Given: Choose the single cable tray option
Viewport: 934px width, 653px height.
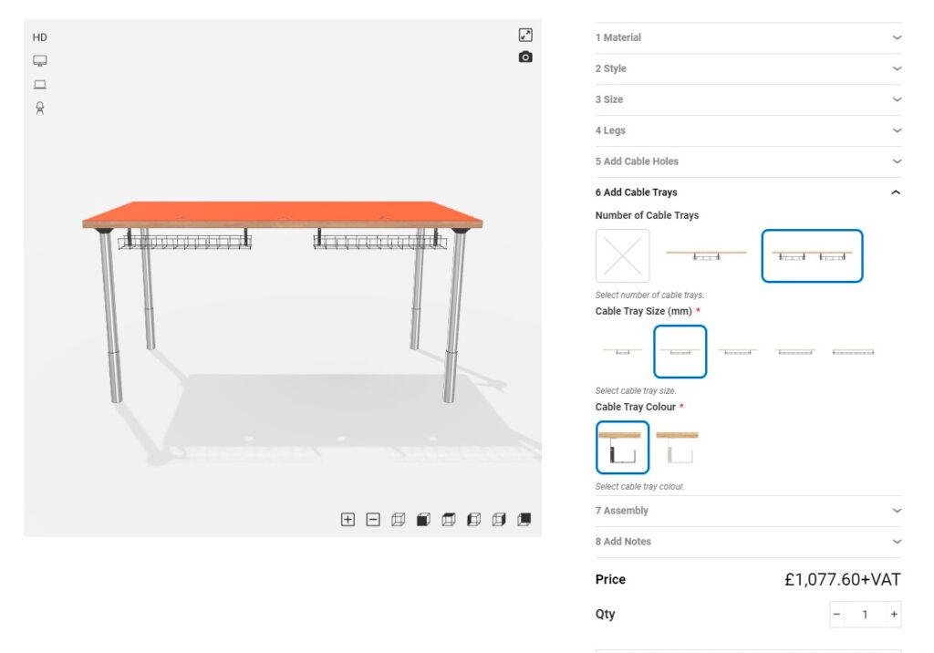Looking at the screenshot, I should click(x=706, y=256).
